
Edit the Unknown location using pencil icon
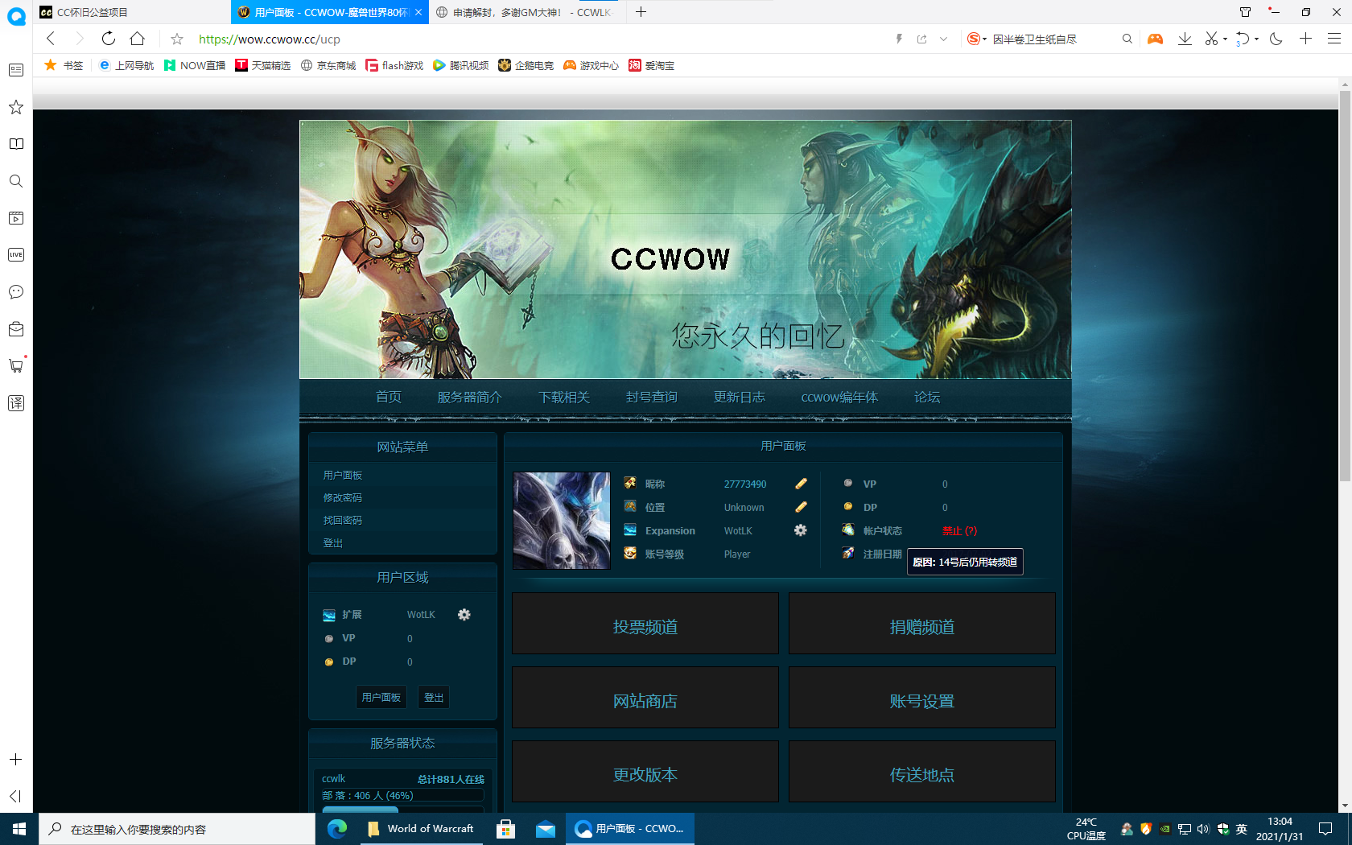tap(801, 507)
